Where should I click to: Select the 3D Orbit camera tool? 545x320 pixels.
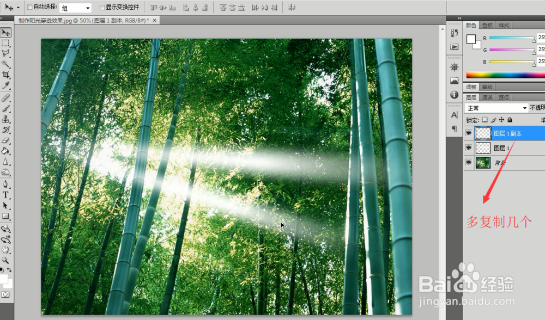5,239
